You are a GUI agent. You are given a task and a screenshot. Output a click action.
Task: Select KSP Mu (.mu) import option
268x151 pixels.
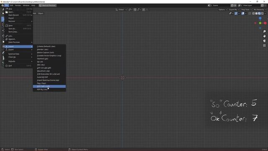point(49,89)
